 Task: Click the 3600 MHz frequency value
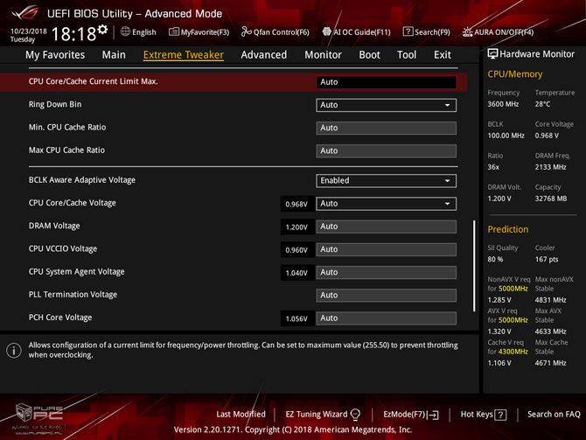(x=503, y=104)
